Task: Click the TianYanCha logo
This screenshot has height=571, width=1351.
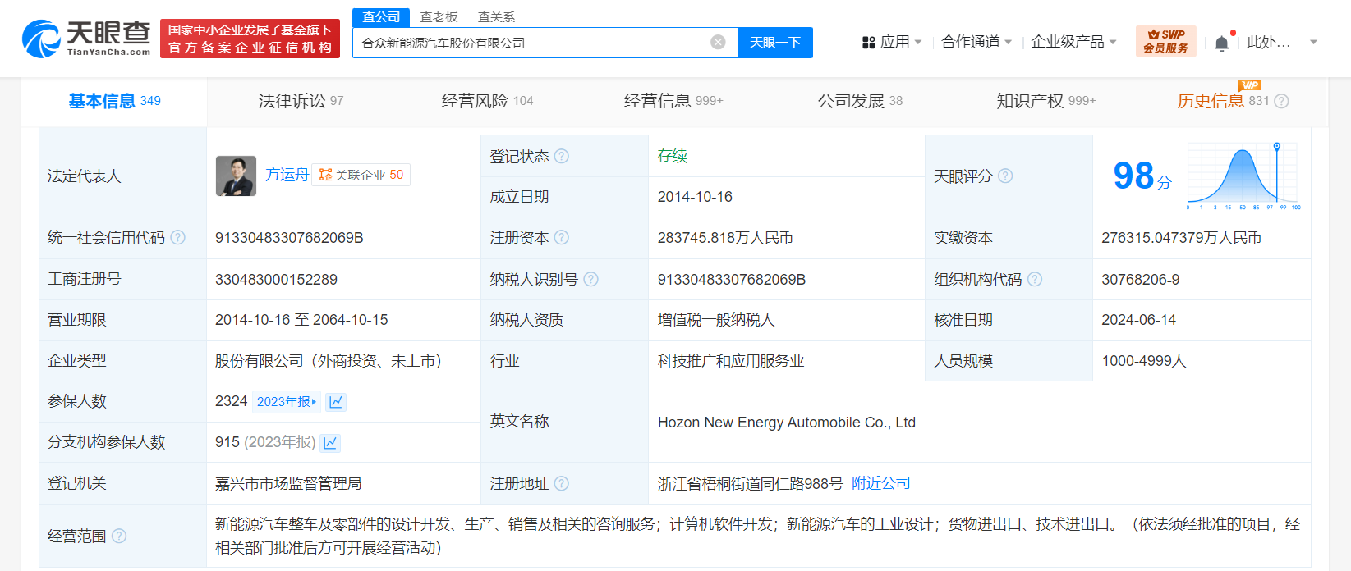Action: [x=86, y=39]
